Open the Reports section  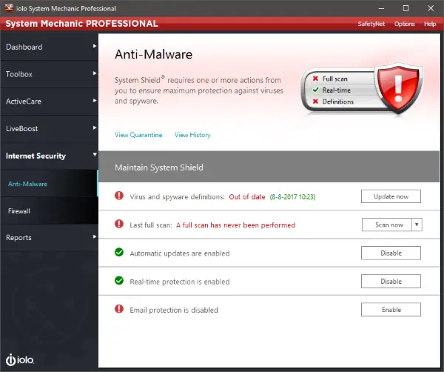(x=50, y=237)
